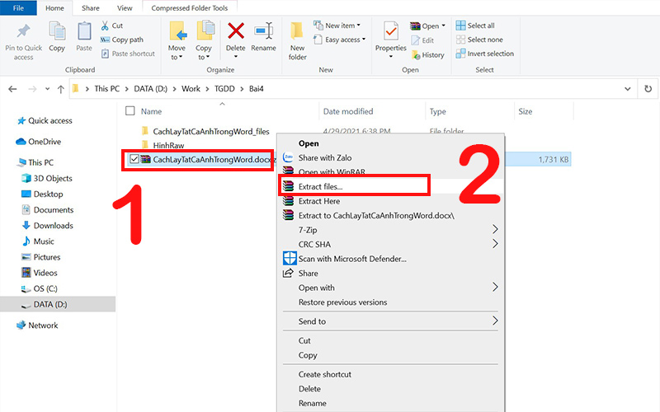Image resolution: width=660 pixels, height=412 pixels.
Task: Uncheck the CachLayTatCaAnhTrongWord.docx checkbox
Action: pos(134,159)
